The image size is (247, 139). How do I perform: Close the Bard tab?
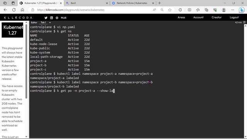click(x=107, y=3)
